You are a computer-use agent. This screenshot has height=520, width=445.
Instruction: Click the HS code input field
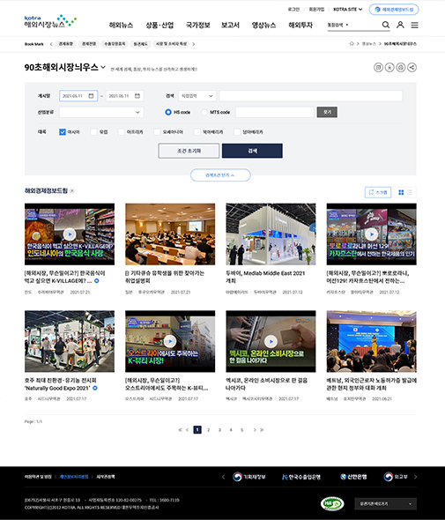click(x=275, y=112)
